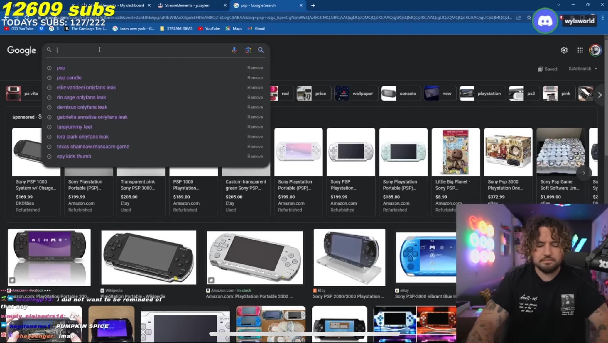Select the 'psp candle' suggestion
Image resolution: width=608 pixels, height=343 pixels.
pos(69,78)
